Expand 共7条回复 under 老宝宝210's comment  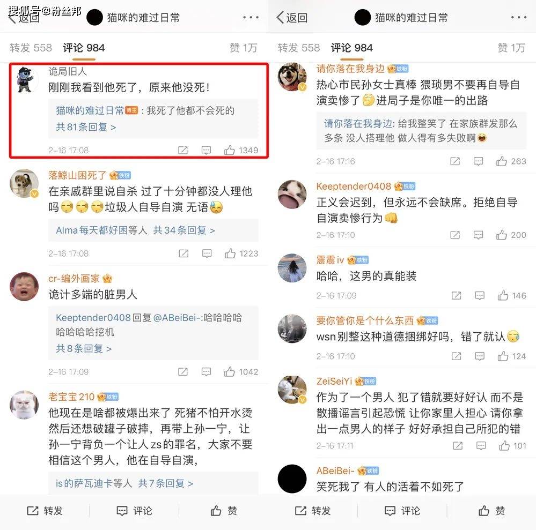tap(165, 483)
